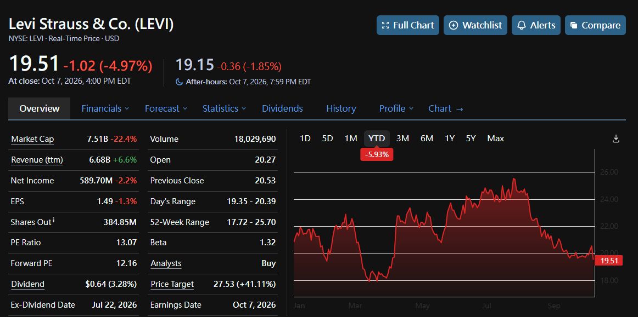The height and width of the screenshot is (317, 638).
Task: Open the Alerts button
Action: [536, 25]
